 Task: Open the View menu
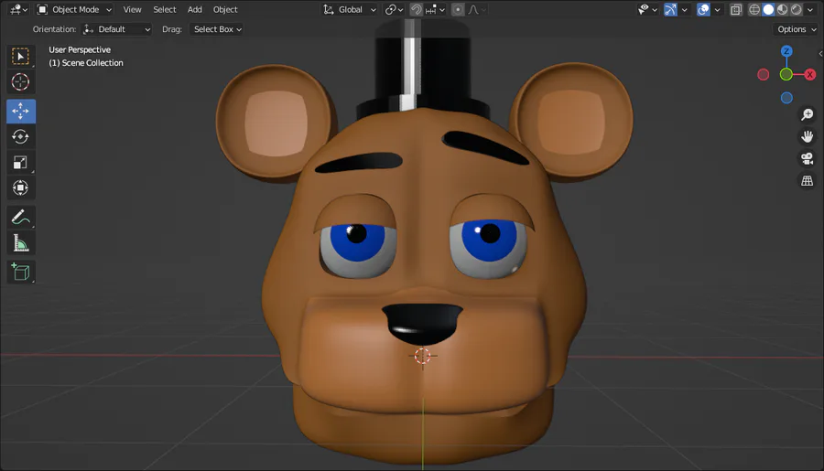[132, 9]
